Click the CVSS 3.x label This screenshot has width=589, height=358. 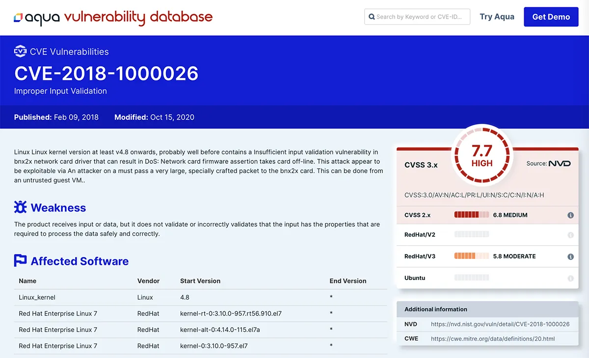421,165
